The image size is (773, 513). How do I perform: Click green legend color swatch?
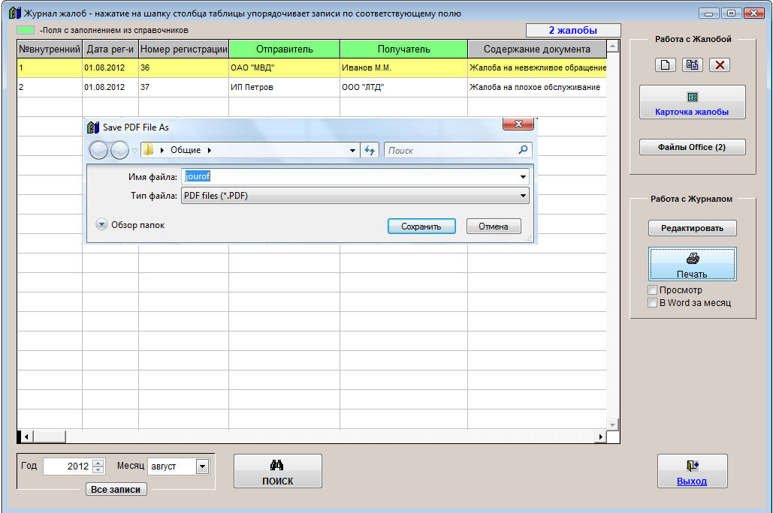[x=26, y=30]
